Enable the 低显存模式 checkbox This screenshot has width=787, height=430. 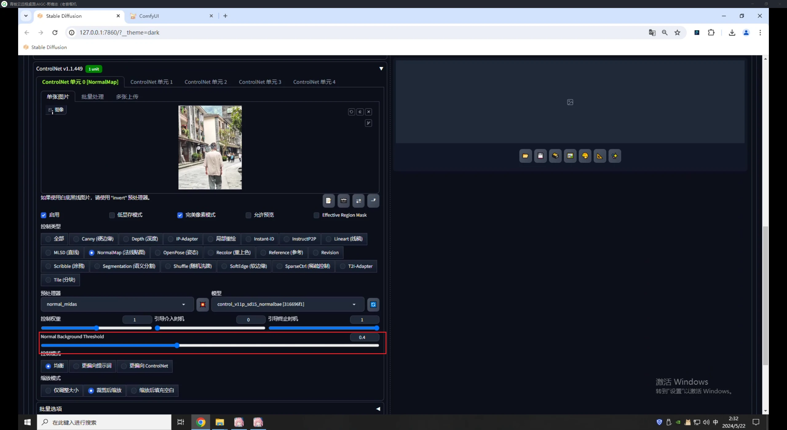point(112,215)
